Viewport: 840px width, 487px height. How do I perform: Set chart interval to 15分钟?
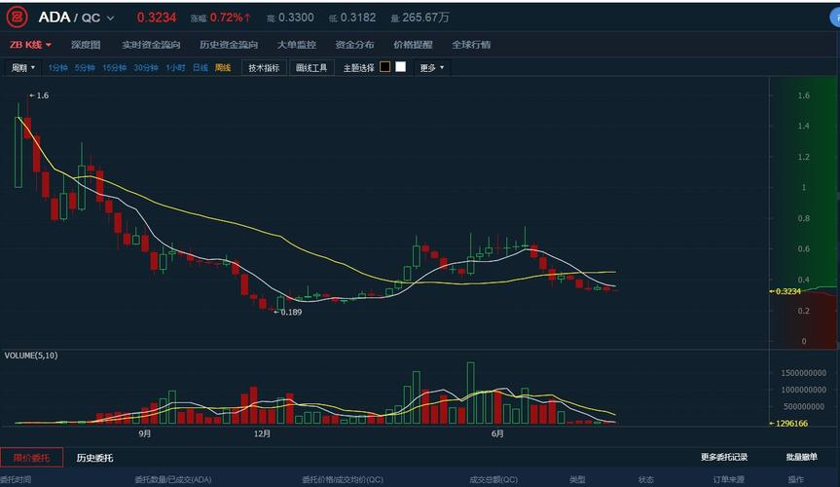pyautogui.click(x=114, y=67)
